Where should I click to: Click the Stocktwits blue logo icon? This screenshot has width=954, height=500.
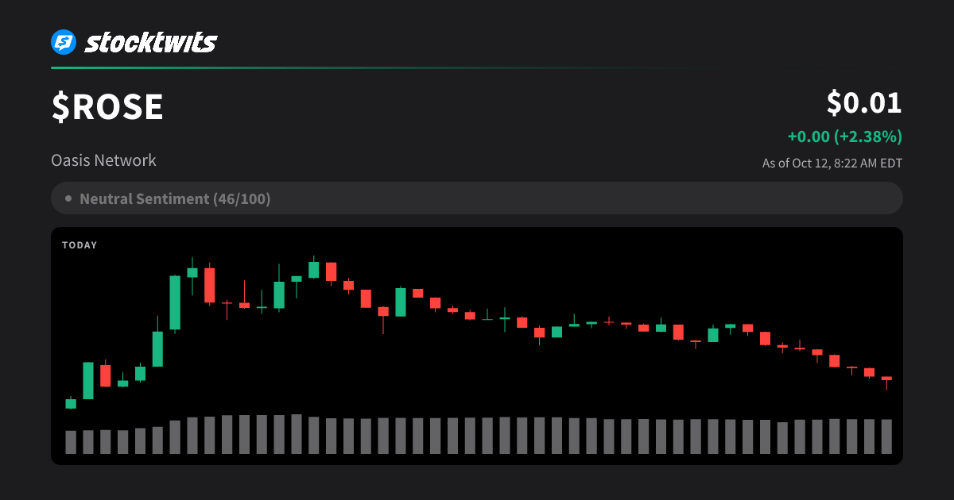point(64,42)
